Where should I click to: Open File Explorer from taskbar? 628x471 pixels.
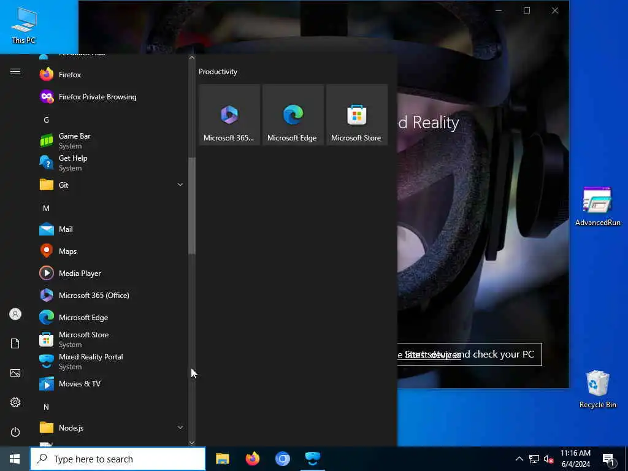coord(222,459)
